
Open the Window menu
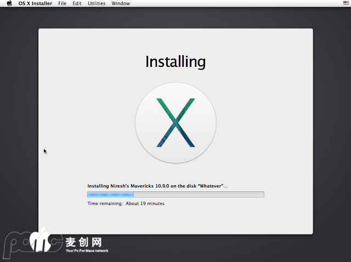[x=121, y=3]
